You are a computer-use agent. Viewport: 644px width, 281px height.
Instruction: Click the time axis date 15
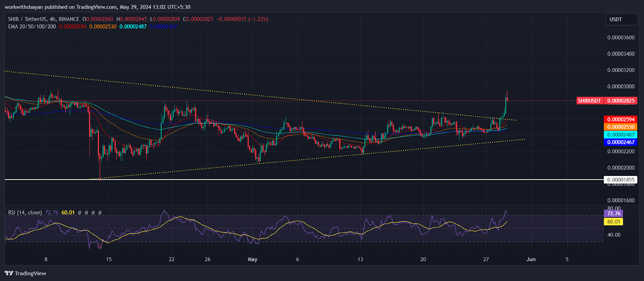(109, 259)
